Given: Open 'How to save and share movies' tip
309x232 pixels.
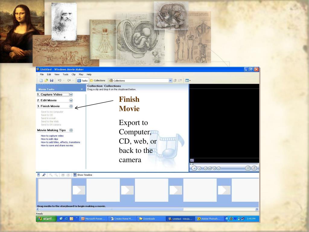Looking at the screenshot, I should point(57,145).
